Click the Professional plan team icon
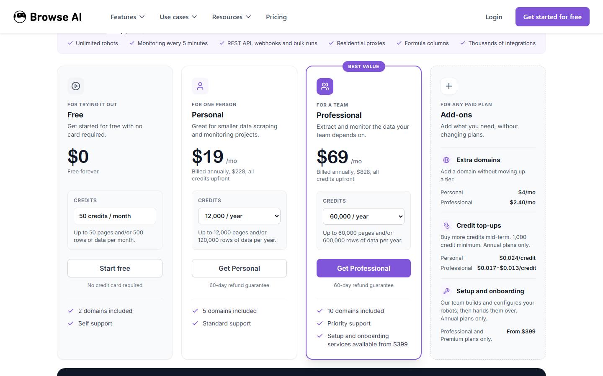This screenshot has width=603, height=376. 325,86
